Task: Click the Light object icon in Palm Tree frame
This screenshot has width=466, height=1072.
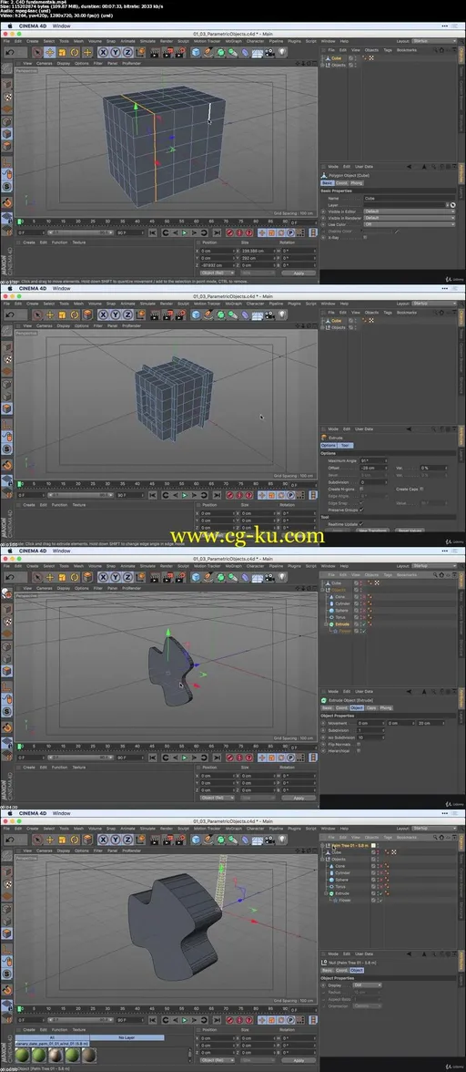Action: pyautogui.click(x=282, y=840)
